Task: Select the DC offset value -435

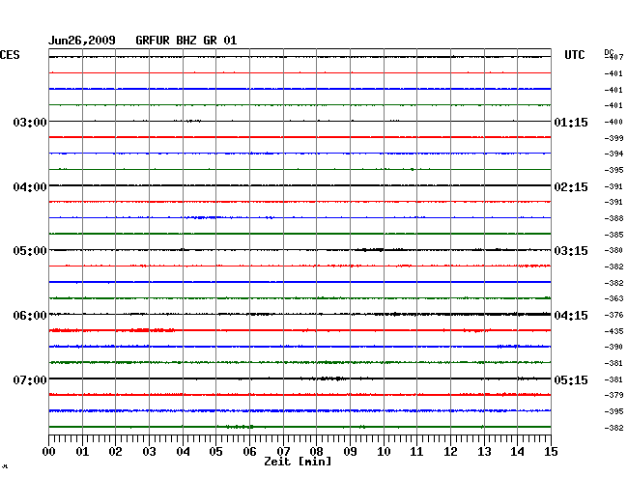Action: coord(614,331)
